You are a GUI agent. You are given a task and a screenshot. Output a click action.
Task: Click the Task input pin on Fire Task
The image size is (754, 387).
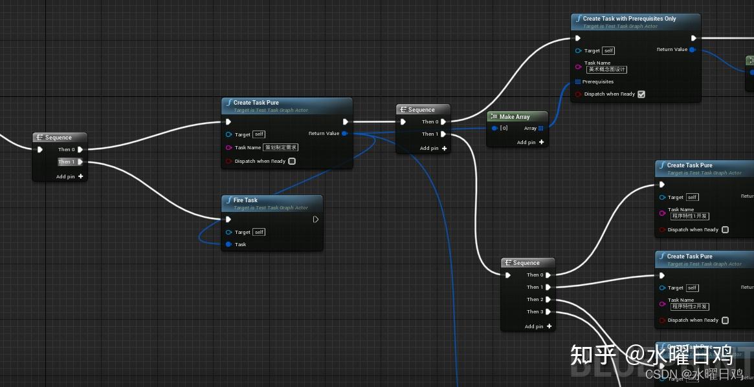coord(228,244)
